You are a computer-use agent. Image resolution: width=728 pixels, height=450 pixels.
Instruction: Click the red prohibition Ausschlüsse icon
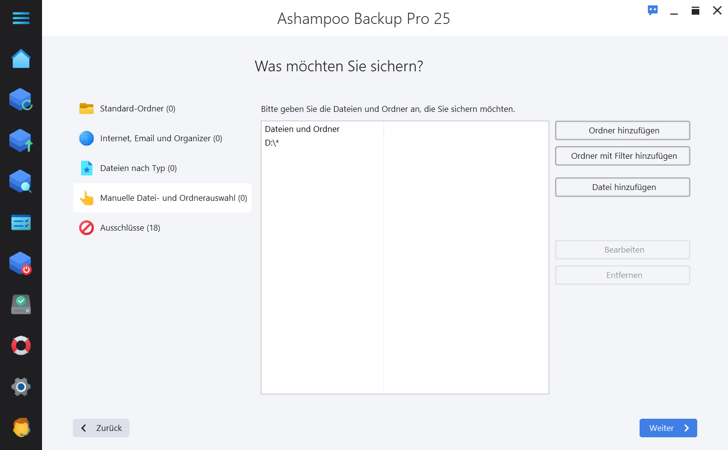[x=86, y=228]
